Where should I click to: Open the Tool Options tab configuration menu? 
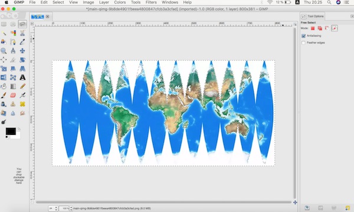point(352,16)
